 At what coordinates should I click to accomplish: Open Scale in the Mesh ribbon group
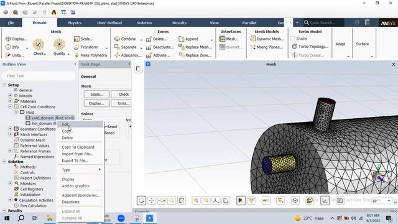83,39
